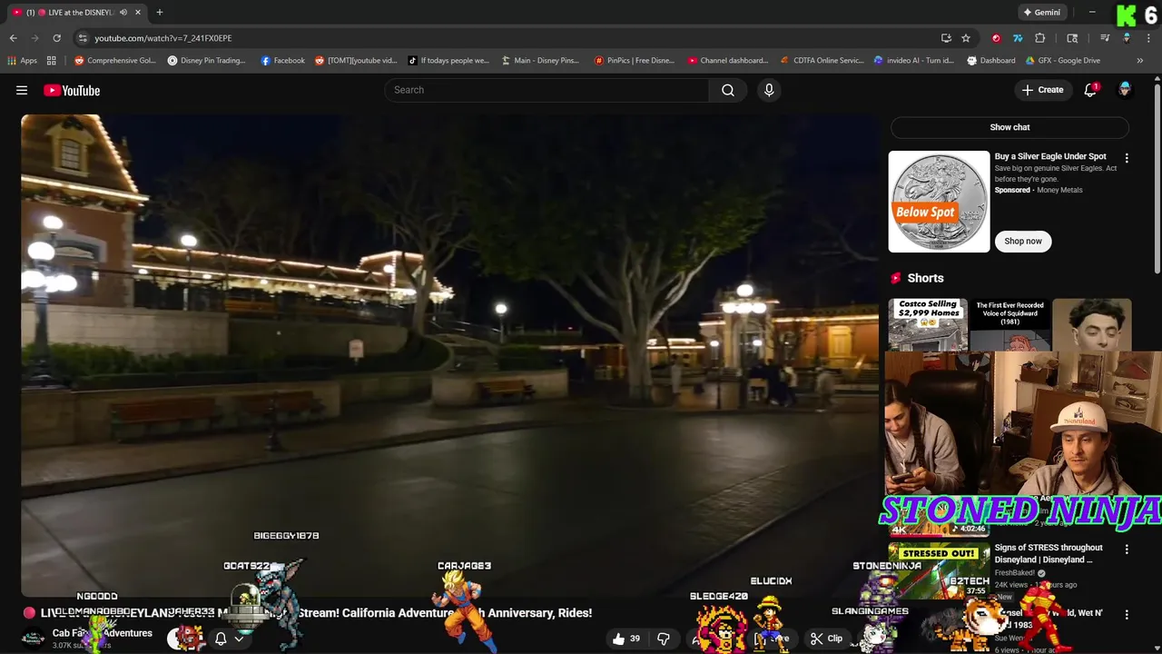Open Comprehensive Gol... bookmark
This screenshot has width=1162, height=654.
click(115, 61)
